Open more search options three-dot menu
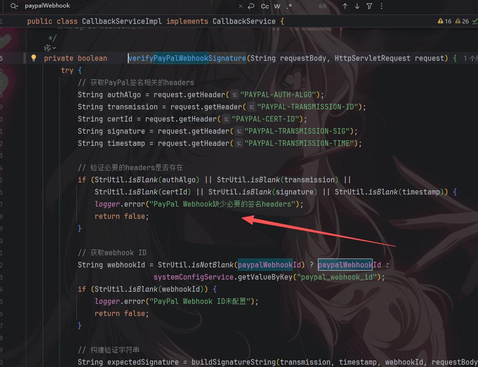Screen dimensions: 478x367 click(x=381, y=6)
